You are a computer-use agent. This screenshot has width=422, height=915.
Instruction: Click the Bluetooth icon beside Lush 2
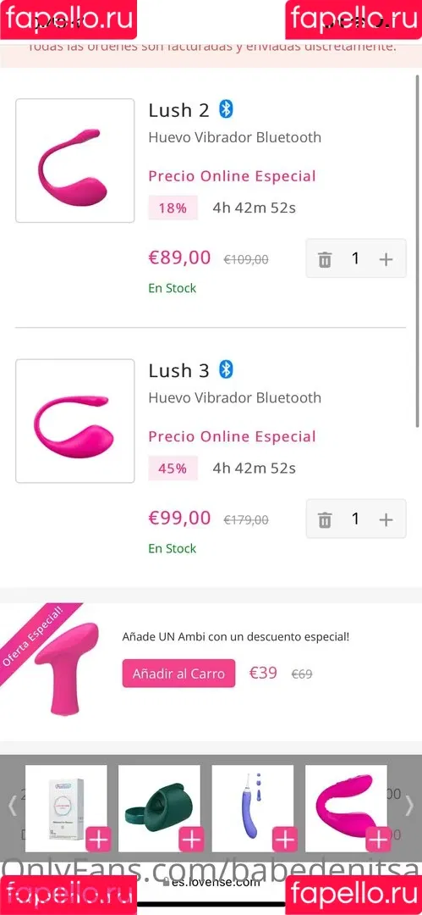tap(226, 109)
